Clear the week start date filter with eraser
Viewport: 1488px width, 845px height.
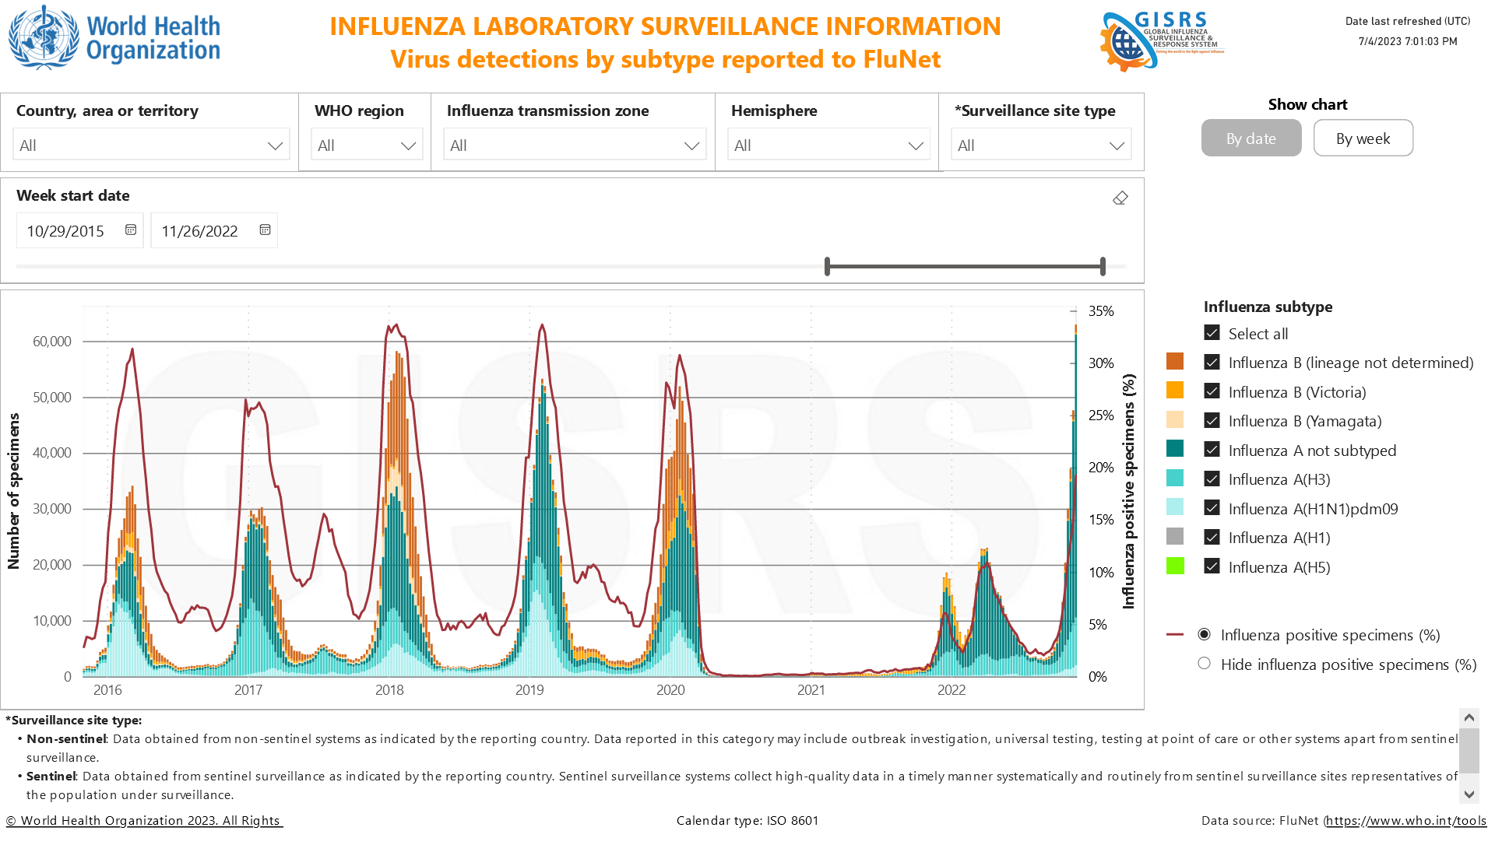point(1120,198)
